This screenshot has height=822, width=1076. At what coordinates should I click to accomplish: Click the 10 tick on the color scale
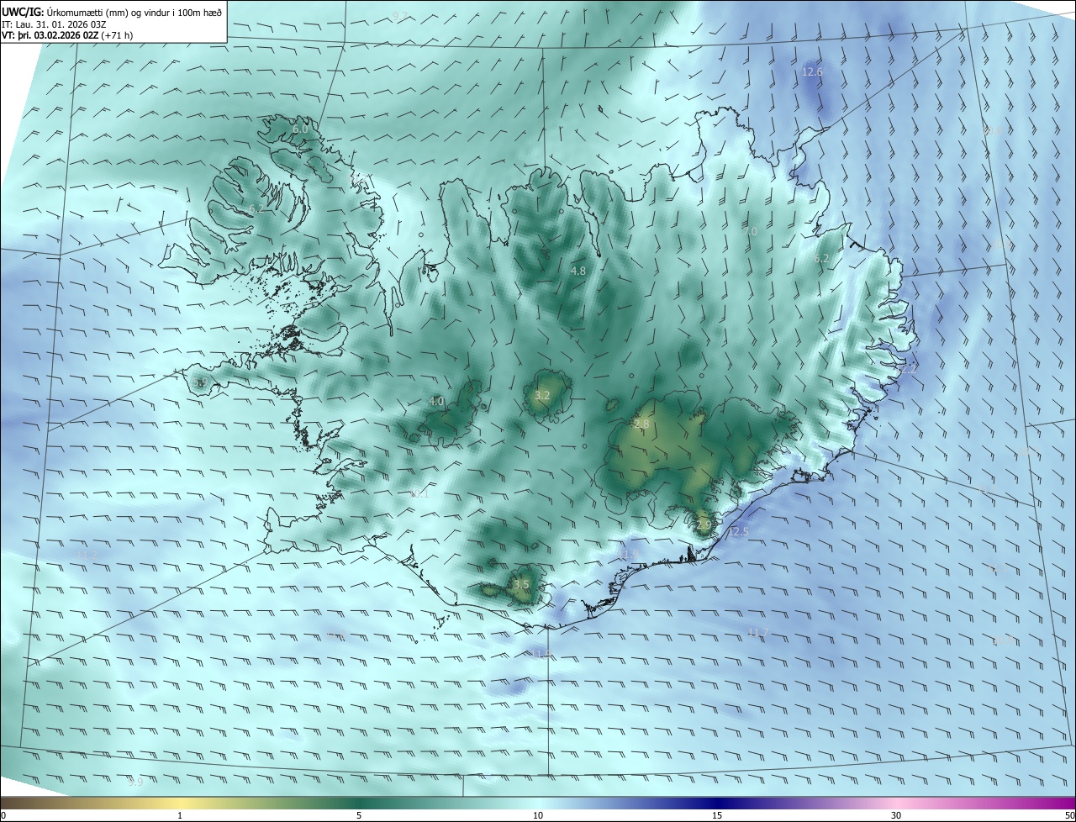coord(538,816)
